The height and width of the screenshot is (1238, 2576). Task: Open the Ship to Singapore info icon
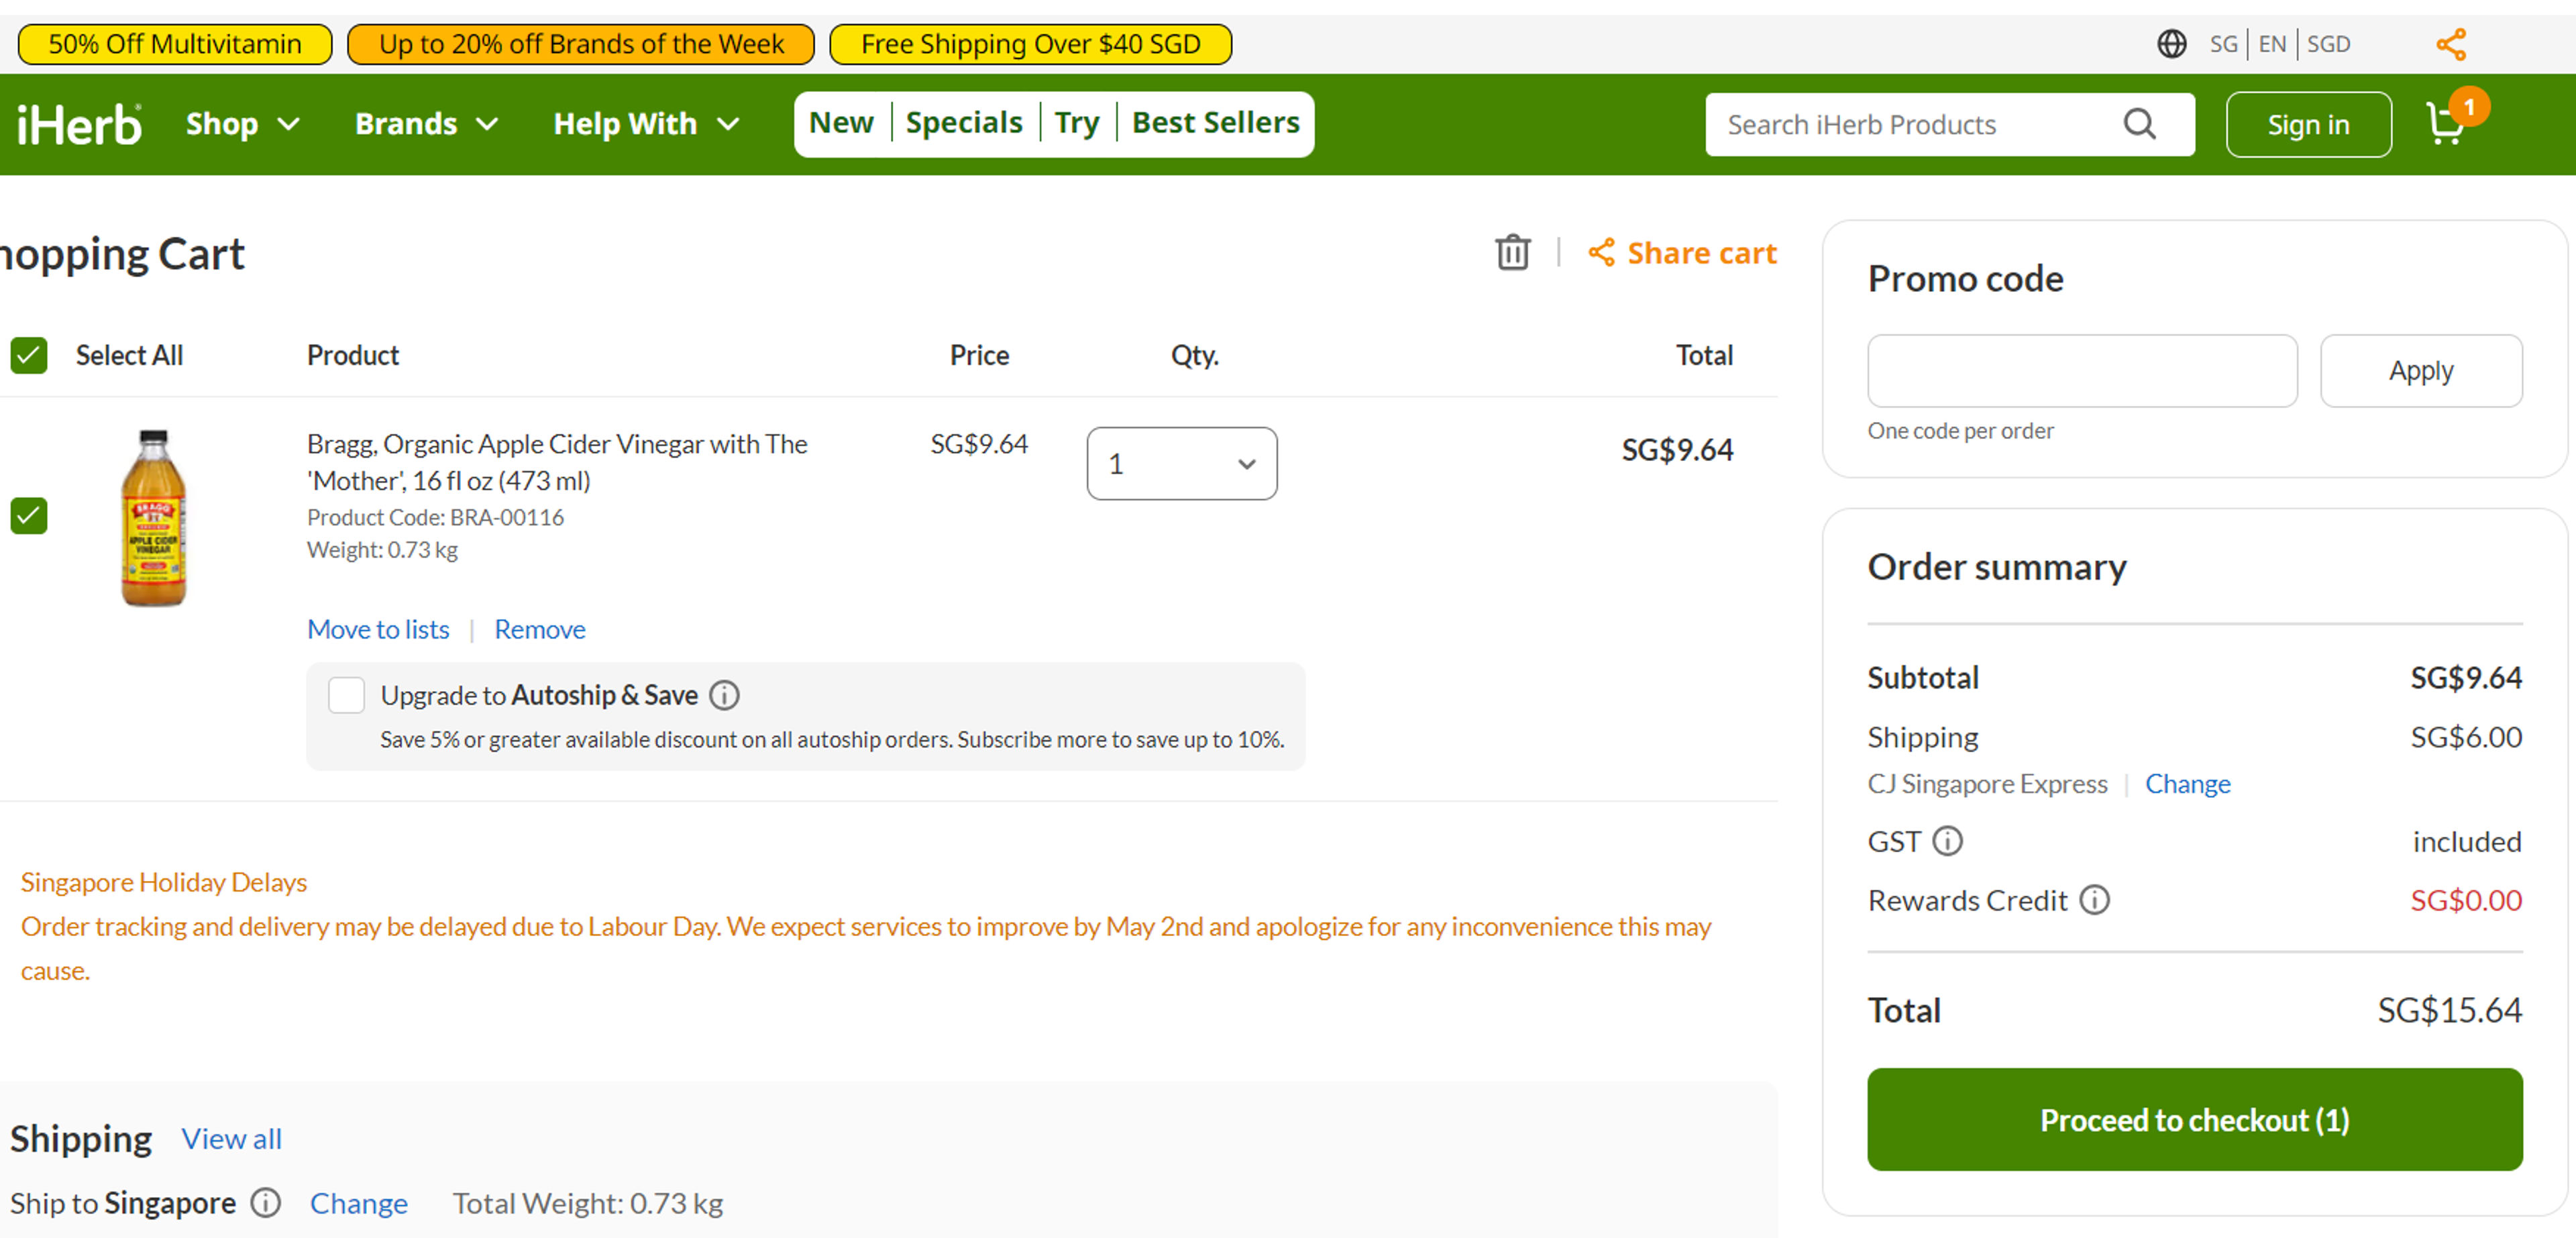click(x=265, y=1202)
